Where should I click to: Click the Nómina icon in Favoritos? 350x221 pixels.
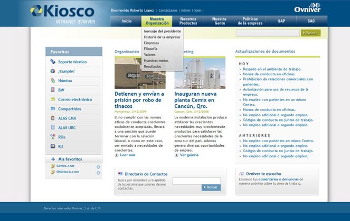point(53,81)
